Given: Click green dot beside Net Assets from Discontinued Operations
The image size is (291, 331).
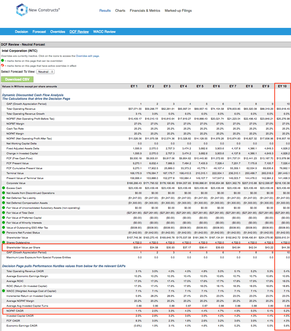Looking at the screenshot, I should (x=4, y=193).
